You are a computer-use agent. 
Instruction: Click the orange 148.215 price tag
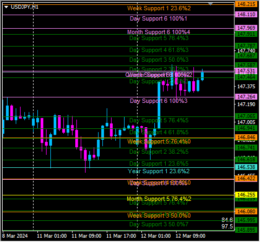coord(246,4)
